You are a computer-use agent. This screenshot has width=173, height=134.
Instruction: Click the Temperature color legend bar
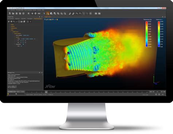tap(147, 34)
